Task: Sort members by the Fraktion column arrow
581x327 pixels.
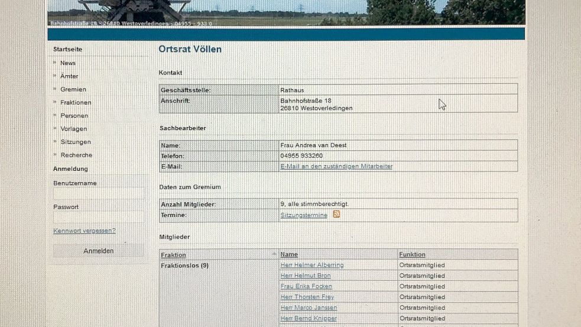Action: [274, 254]
